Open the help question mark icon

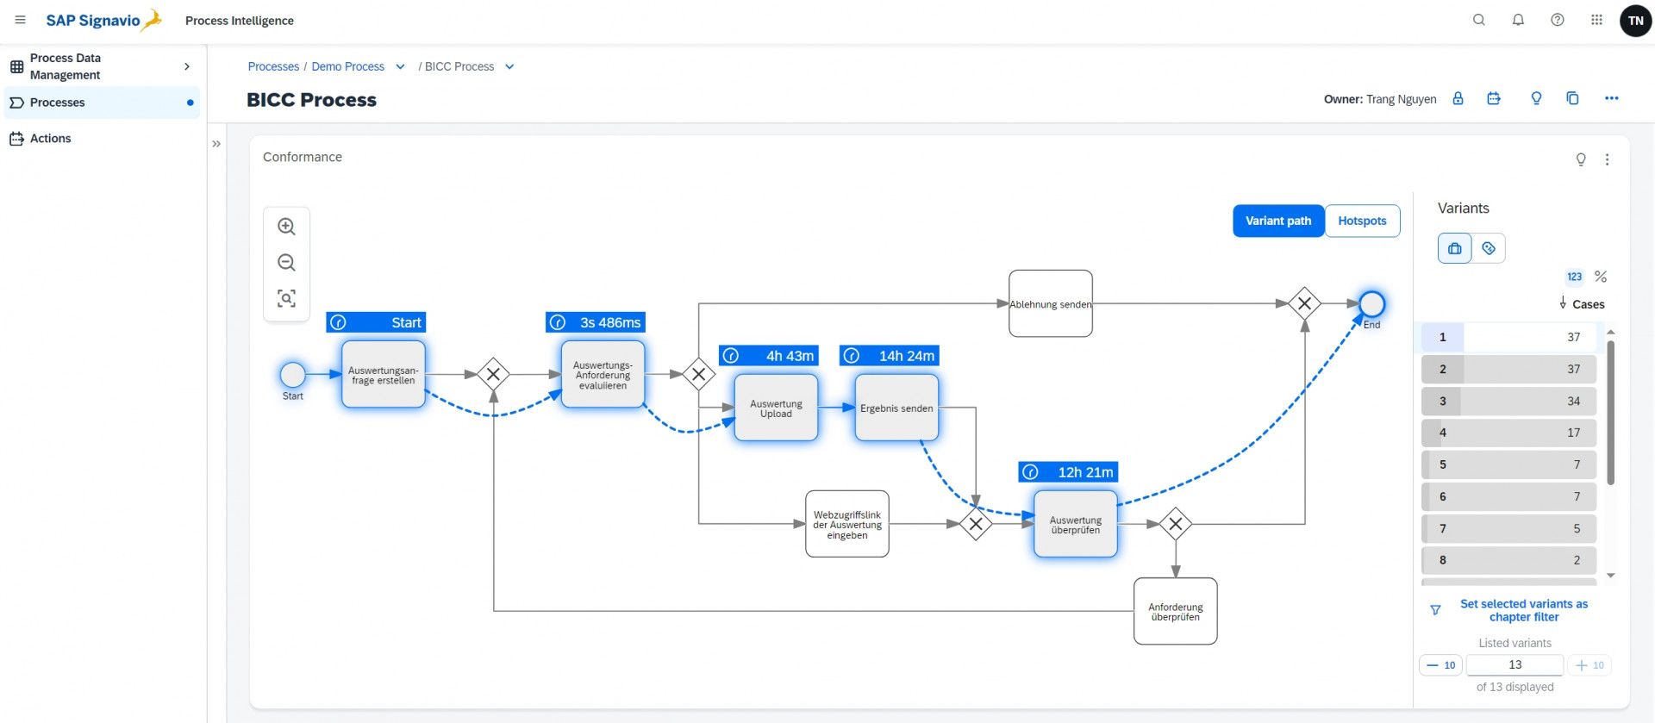pos(1557,20)
